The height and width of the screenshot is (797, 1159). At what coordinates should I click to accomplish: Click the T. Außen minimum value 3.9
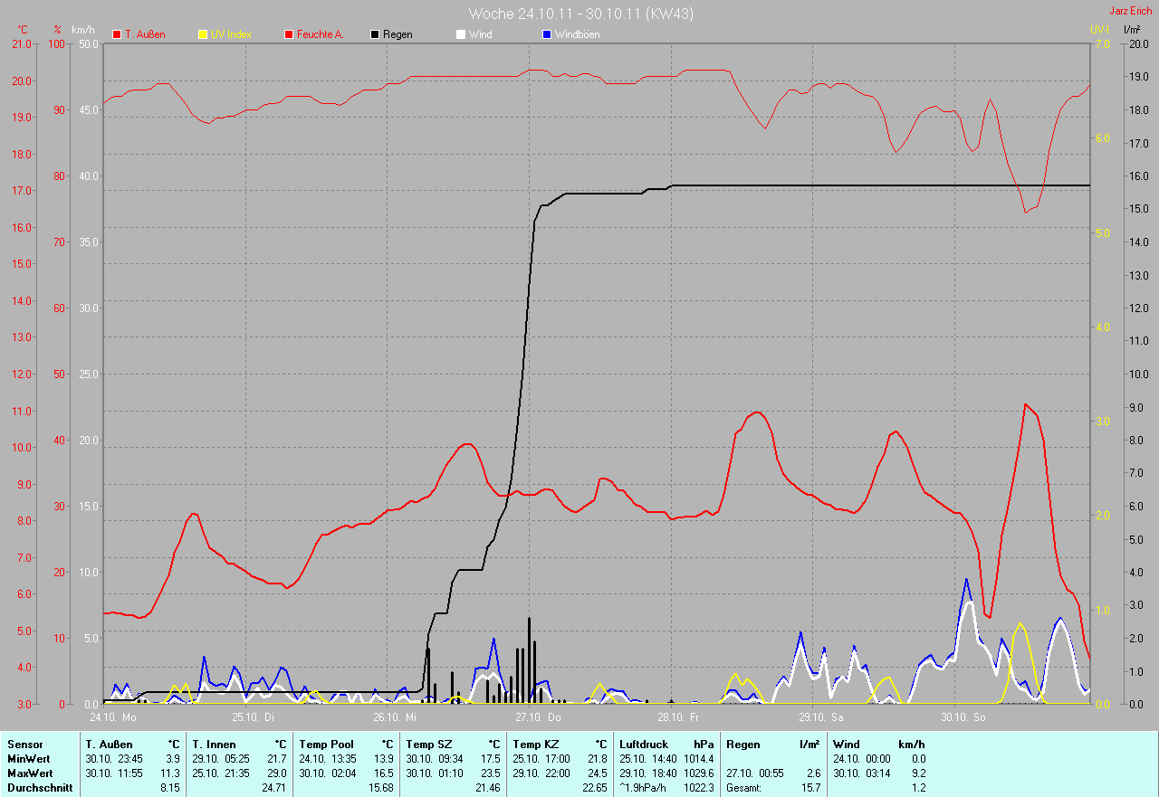pyautogui.click(x=172, y=758)
